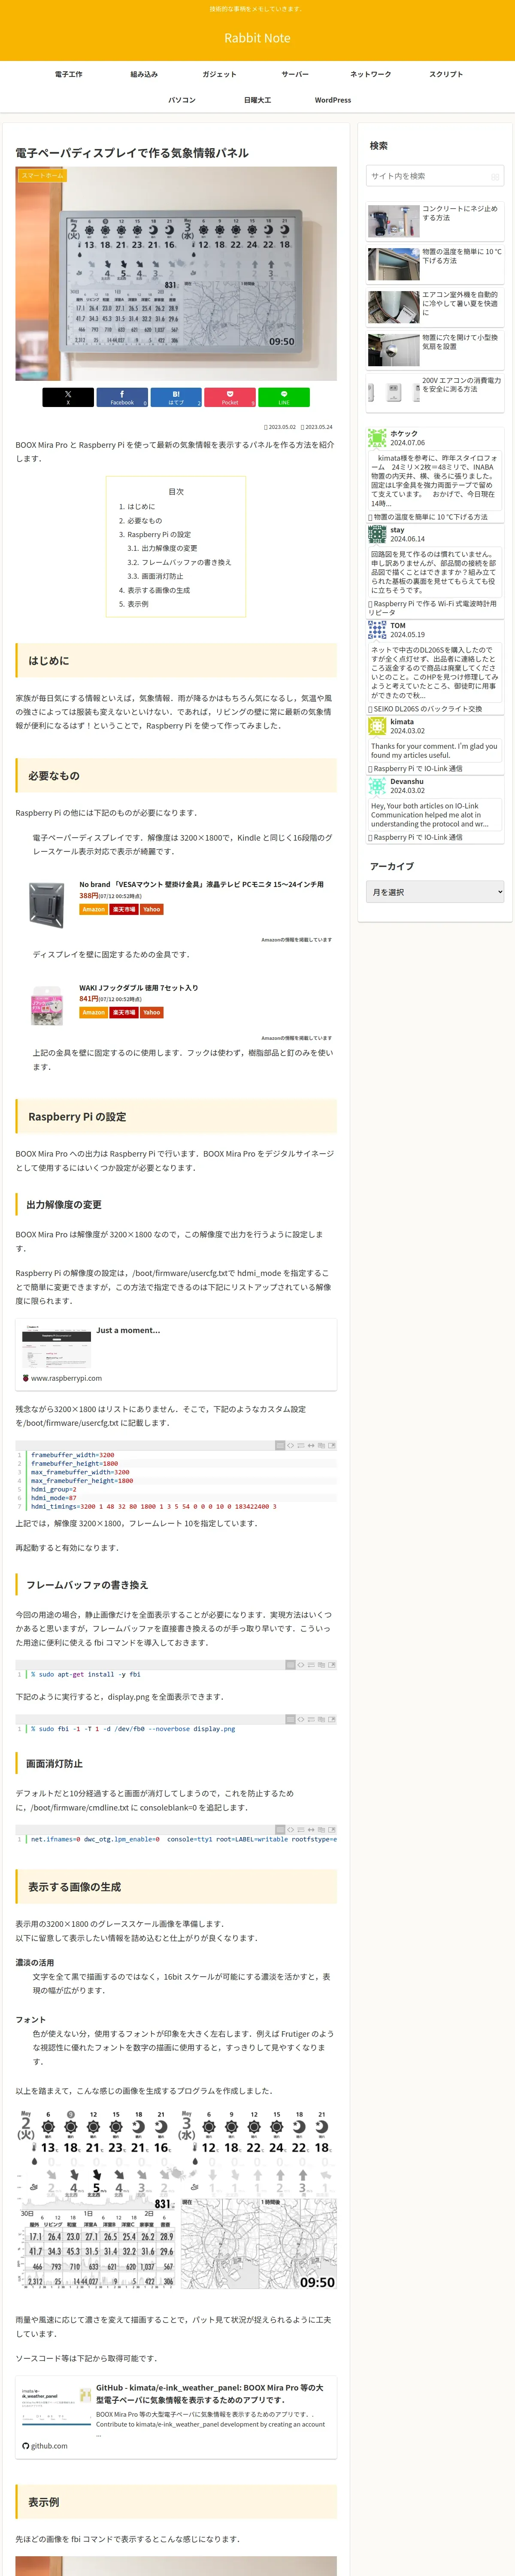Click the site search input field
The width and height of the screenshot is (515, 2576).
click(435, 176)
